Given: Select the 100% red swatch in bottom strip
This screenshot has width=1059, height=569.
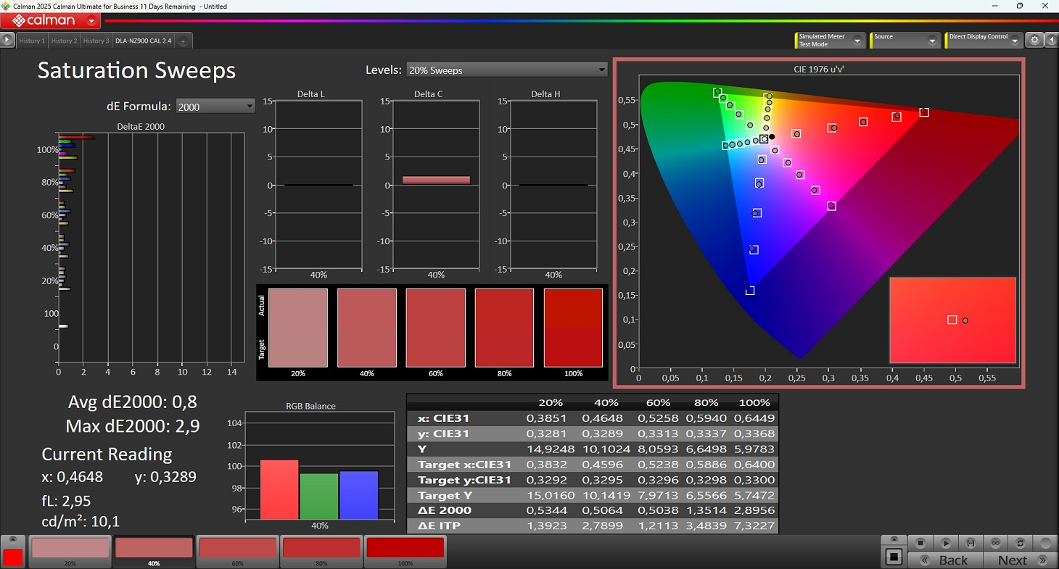Looking at the screenshot, I should pyautogui.click(x=405, y=549).
